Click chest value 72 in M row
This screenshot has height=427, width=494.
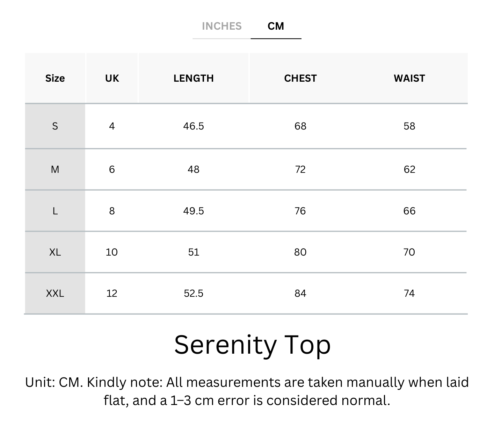[x=300, y=169]
